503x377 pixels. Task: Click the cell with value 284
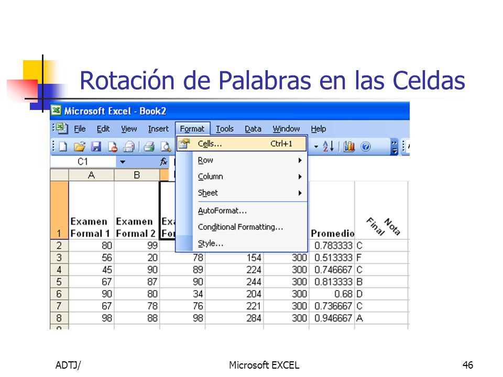(234, 318)
